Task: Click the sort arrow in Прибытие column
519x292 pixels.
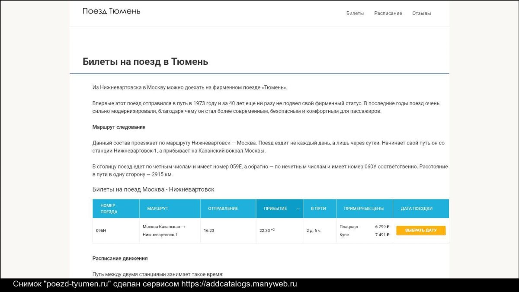Action: pos(298,209)
